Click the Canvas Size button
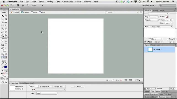 [45, 86]
